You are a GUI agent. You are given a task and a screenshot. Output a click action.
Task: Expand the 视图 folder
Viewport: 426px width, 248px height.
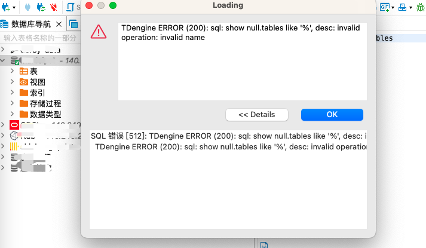[x=12, y=81]
